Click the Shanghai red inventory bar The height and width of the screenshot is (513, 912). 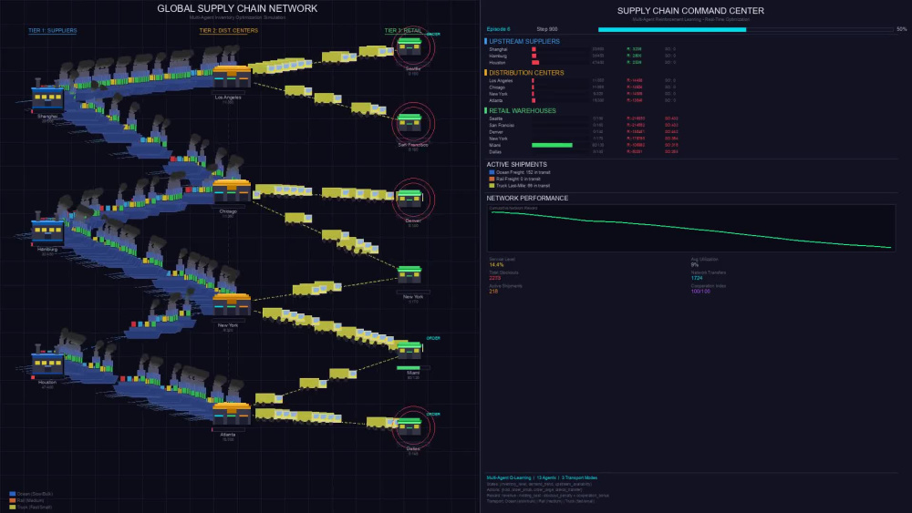[534, 49]
